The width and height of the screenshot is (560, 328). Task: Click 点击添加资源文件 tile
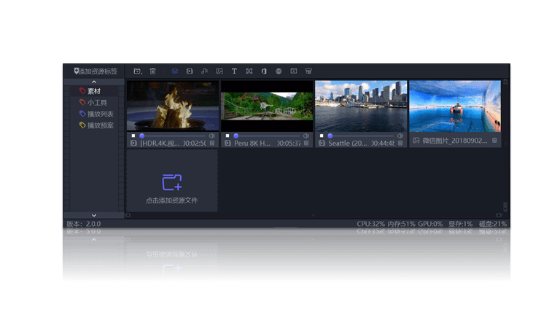tap(171, 187)
